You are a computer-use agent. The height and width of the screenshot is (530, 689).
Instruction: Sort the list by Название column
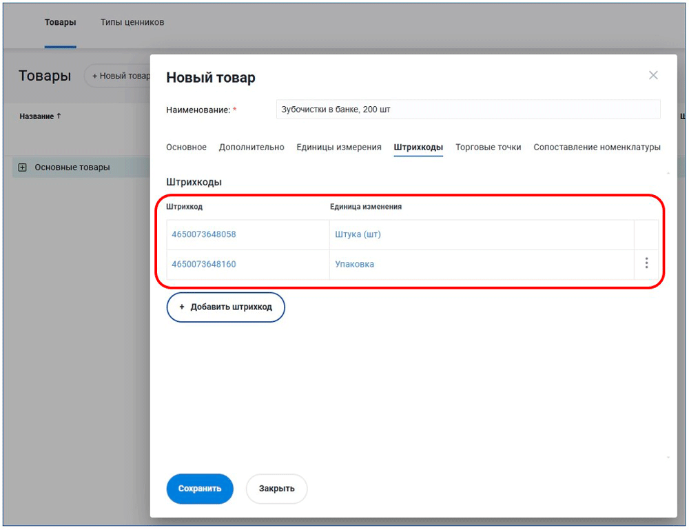coord(40,116)
